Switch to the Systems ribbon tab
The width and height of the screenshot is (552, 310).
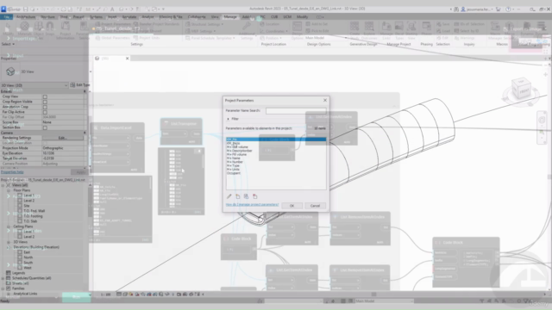pyautogui.click(x=96, y=17)
